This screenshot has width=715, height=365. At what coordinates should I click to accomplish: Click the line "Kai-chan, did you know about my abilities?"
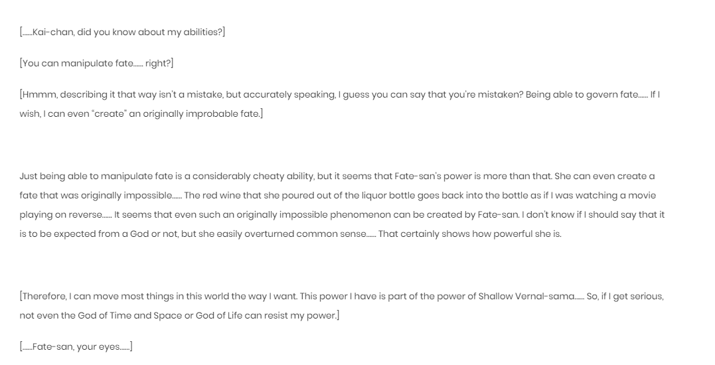coord(122,33)
